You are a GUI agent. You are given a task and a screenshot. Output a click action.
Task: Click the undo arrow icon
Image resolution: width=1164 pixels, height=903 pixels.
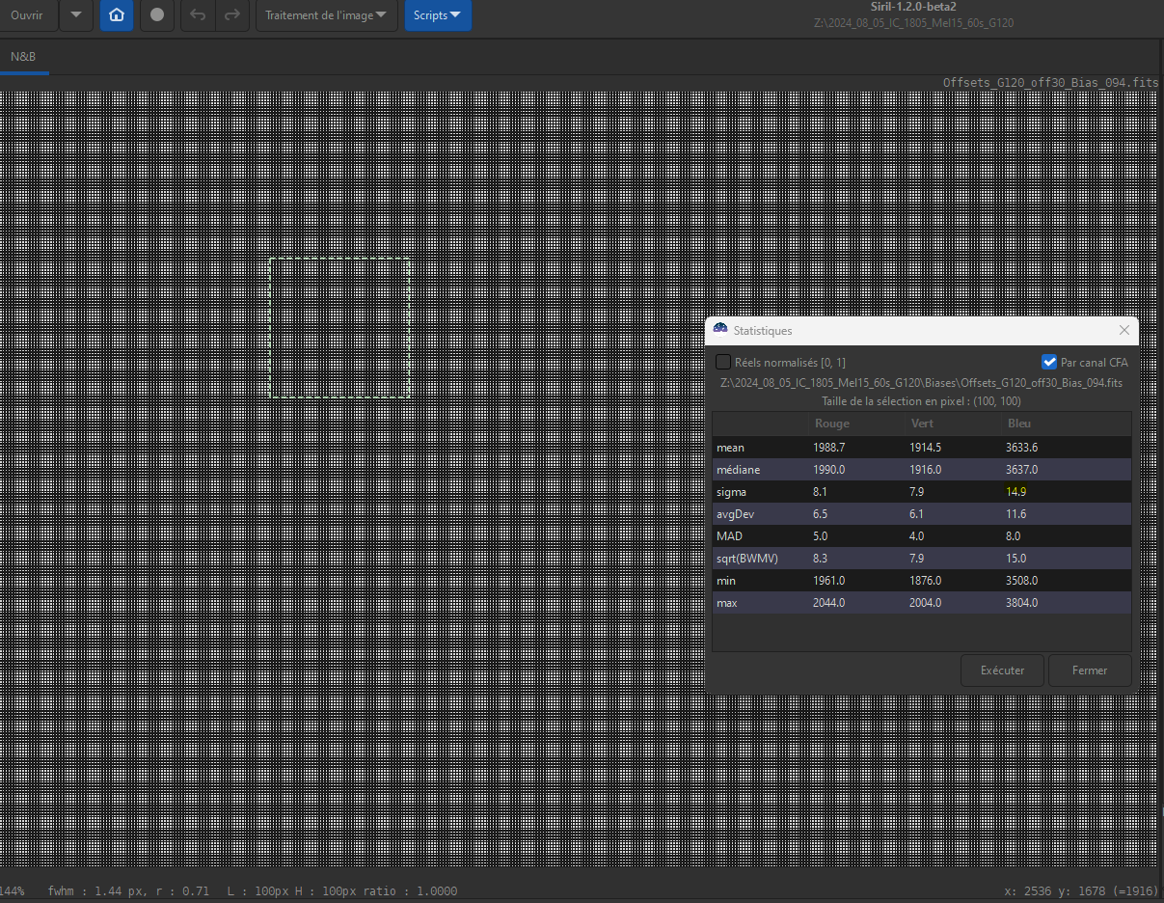[x=198, y=15]
